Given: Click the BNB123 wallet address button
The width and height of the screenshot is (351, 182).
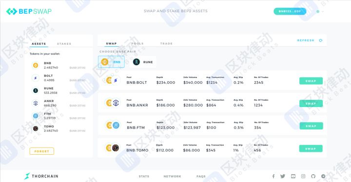Looking at the screenshot, I should click(x=290, y=11).
